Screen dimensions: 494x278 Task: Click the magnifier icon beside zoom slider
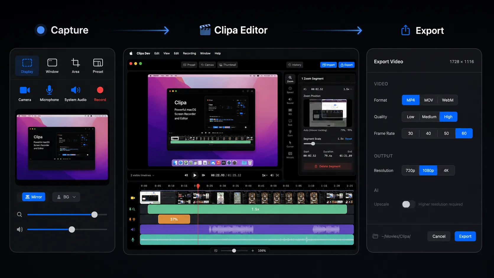pyautogui.click(x=19, y=214)
